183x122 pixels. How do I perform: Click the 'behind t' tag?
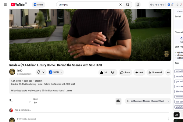179,71
